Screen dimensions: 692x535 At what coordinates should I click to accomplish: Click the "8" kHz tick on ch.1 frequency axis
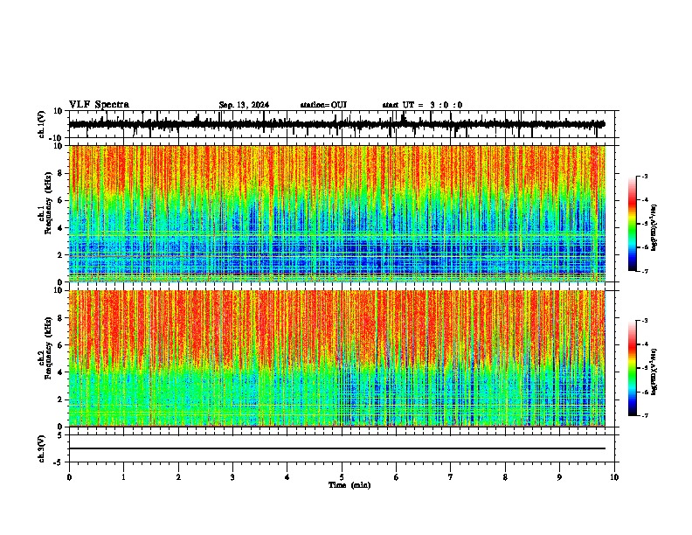tap(61, 173)
